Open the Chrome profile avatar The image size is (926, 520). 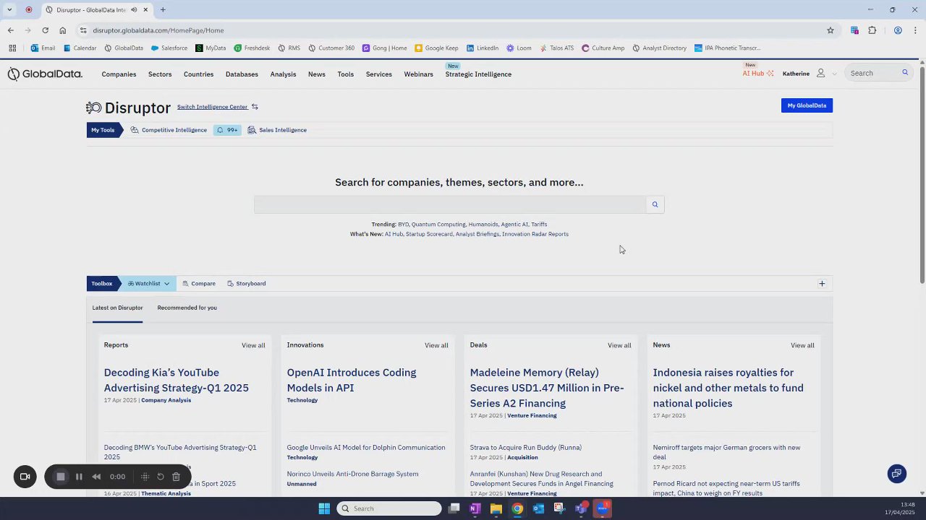[x=898, y=30]
